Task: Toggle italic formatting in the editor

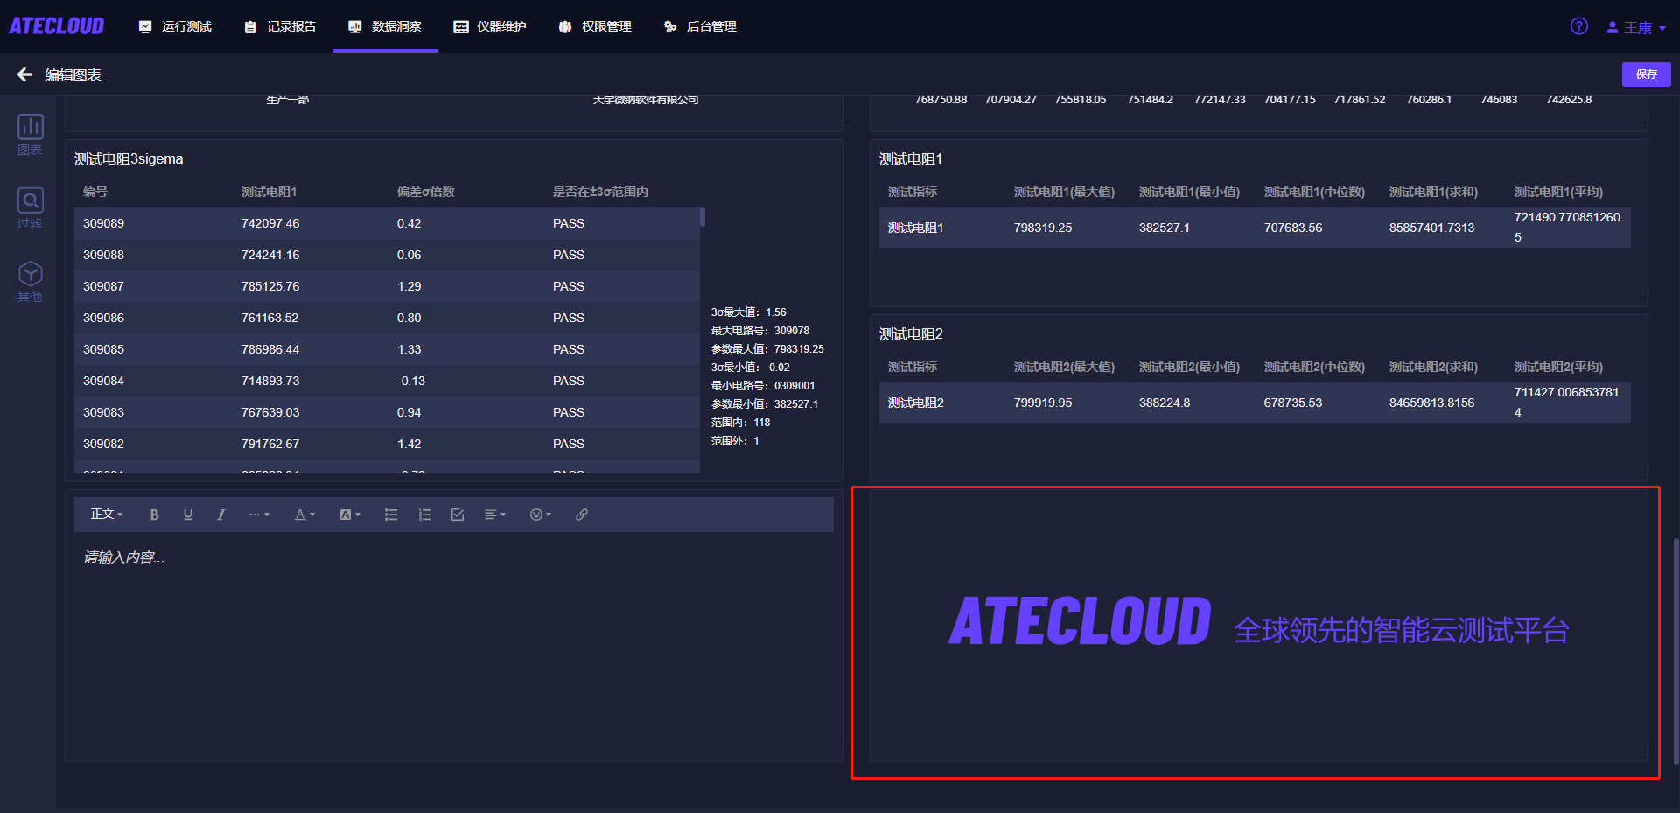Action: click(220, 515)
